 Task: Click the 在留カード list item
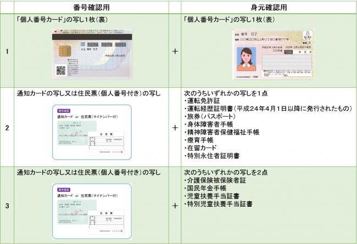click(x=200, y=148)
